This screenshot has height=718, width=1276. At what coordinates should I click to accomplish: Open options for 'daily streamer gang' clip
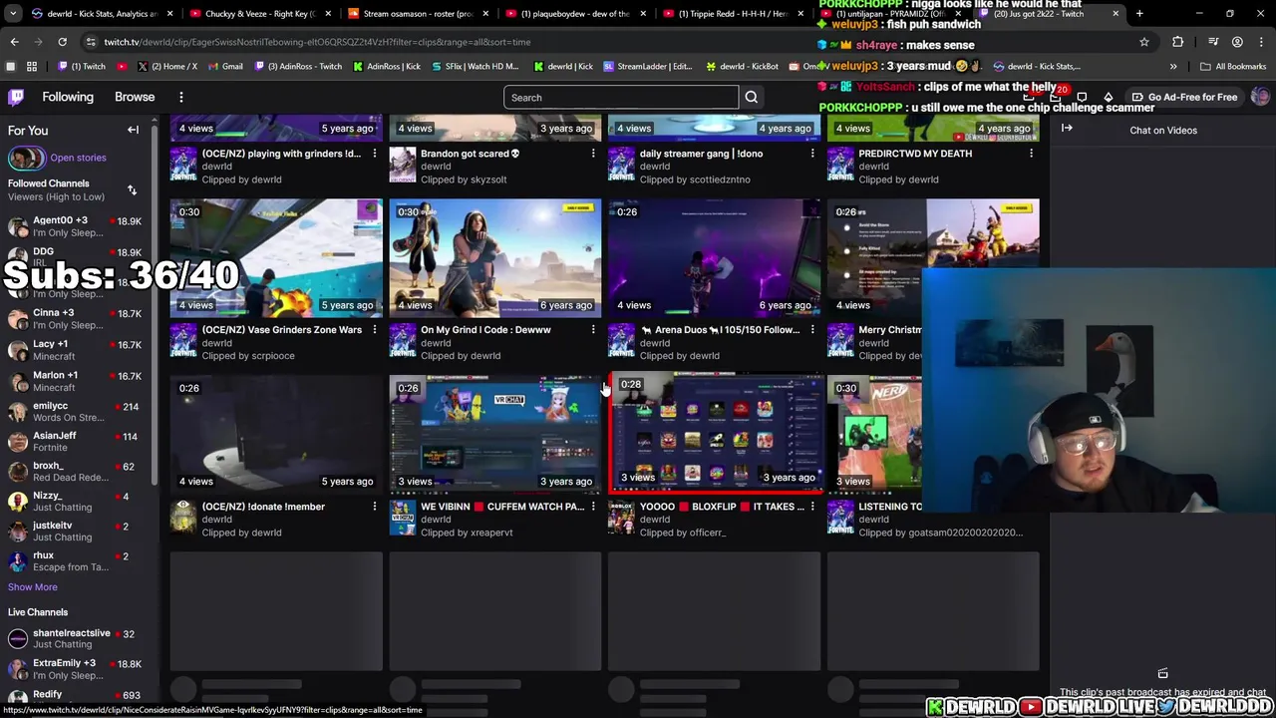[812, 154]
